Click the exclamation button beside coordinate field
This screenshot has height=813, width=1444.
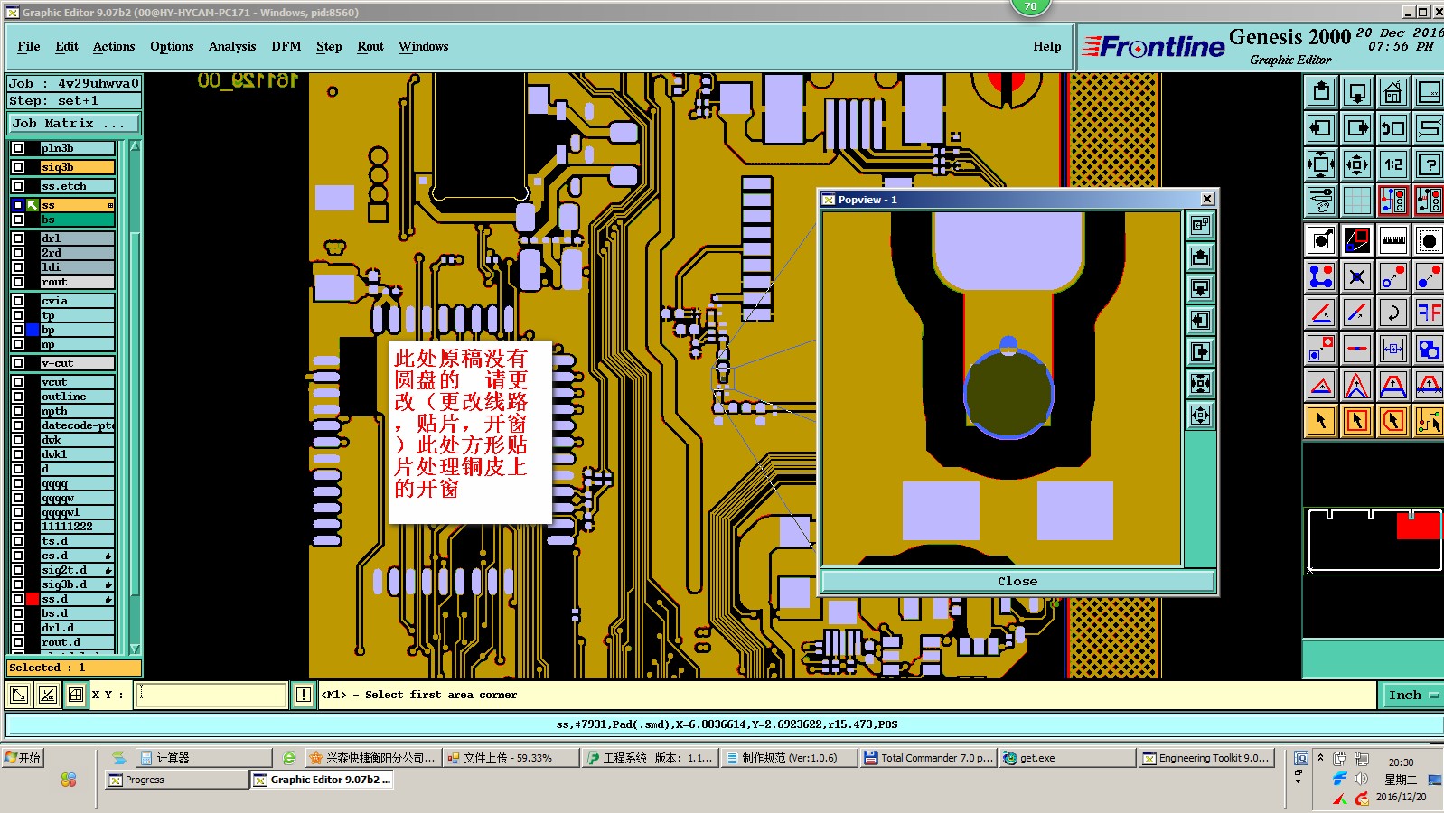[304, 695]
